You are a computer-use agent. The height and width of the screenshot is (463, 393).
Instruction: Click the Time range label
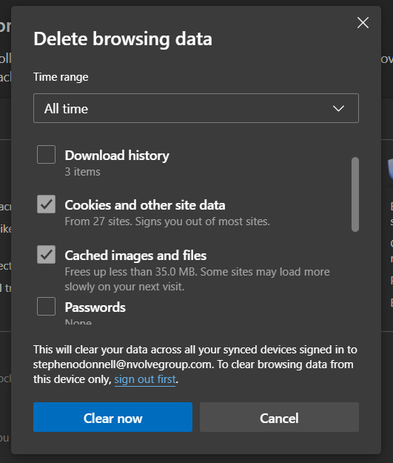tap(61, 77)
